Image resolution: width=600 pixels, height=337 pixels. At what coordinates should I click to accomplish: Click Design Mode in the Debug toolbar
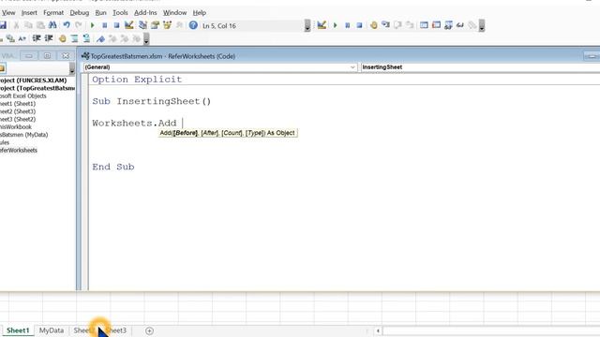(x=322, y=25)
